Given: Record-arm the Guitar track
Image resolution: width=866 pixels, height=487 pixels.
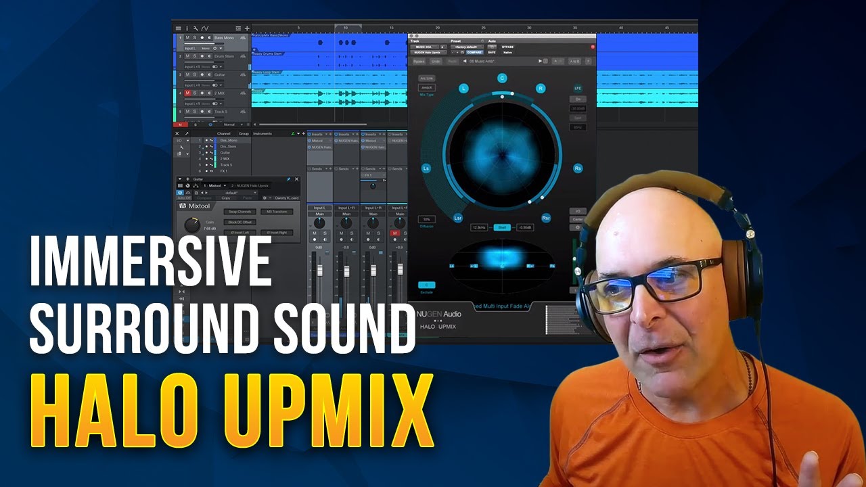Looking at the screenshot, I should coord(202,74).
